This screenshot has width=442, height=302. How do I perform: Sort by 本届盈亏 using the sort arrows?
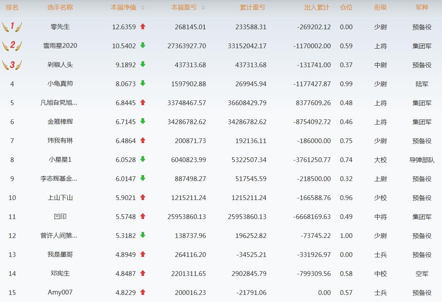(203, 8)
